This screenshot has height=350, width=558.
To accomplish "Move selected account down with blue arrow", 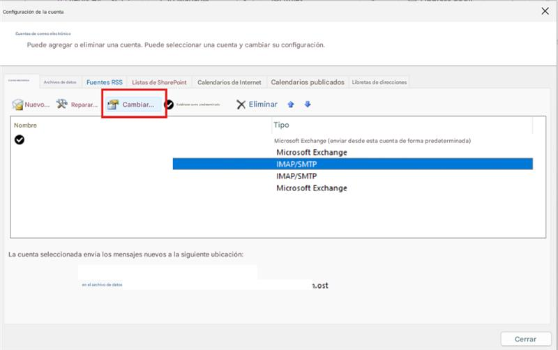I will pos(308,104).
